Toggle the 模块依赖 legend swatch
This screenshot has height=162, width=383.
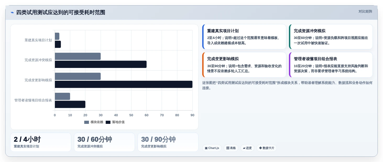click(x=86, y=122)
